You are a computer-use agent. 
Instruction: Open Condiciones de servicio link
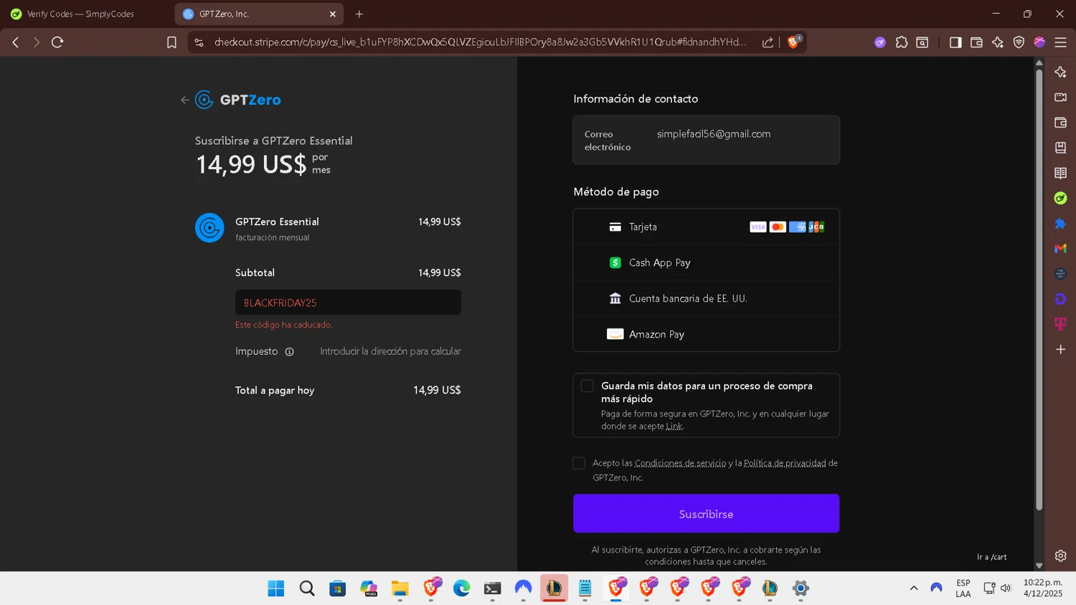click(680, 463)
